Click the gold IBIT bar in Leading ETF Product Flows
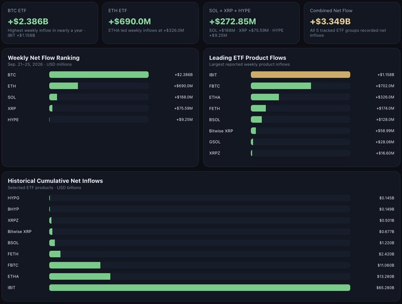 301,75
